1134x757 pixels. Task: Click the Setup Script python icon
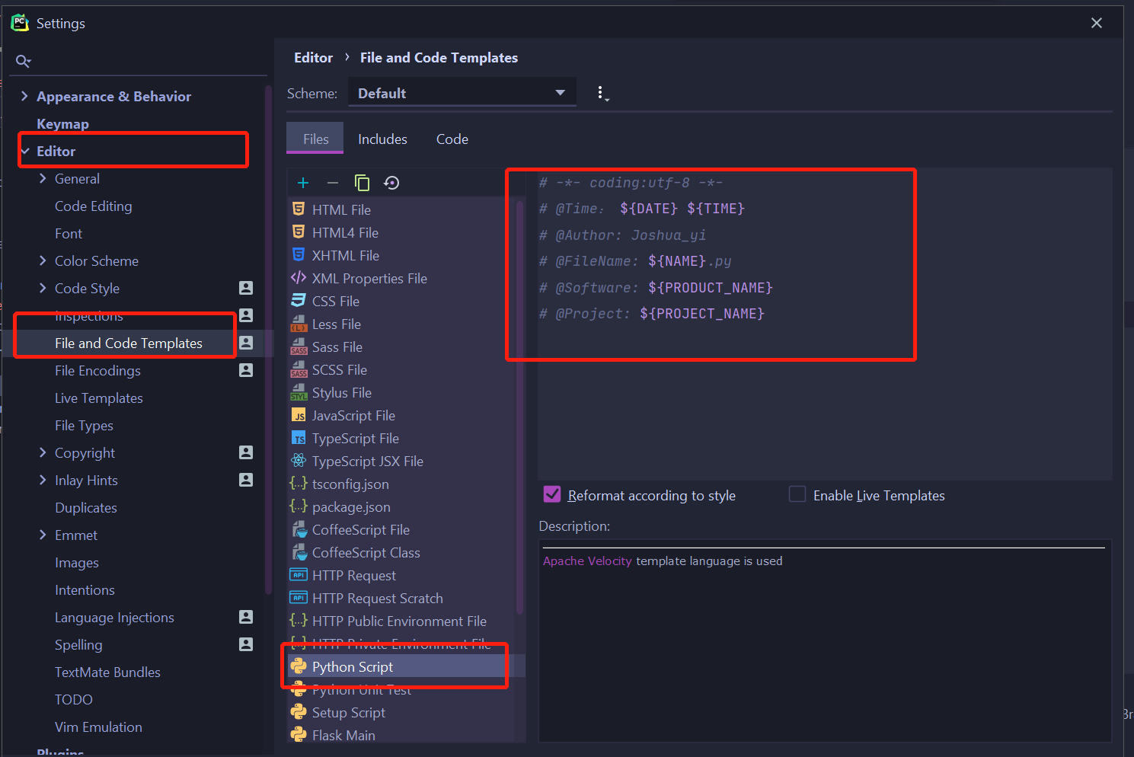point(299,712)
